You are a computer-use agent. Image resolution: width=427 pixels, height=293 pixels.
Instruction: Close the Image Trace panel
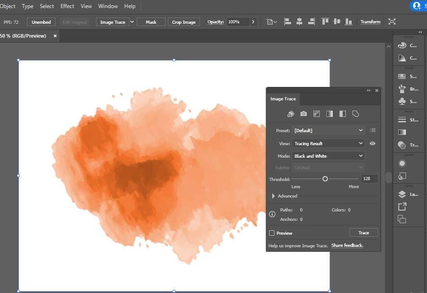tap(377, 90)
